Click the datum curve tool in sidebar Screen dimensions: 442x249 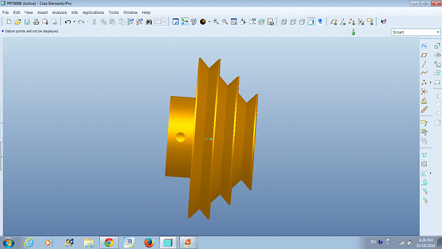pos(424,73)
